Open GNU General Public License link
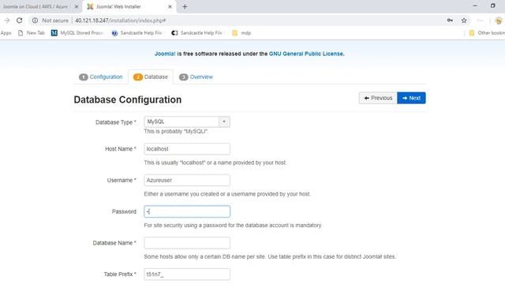Viewport: 505px width, 284px height. (306, 54)
